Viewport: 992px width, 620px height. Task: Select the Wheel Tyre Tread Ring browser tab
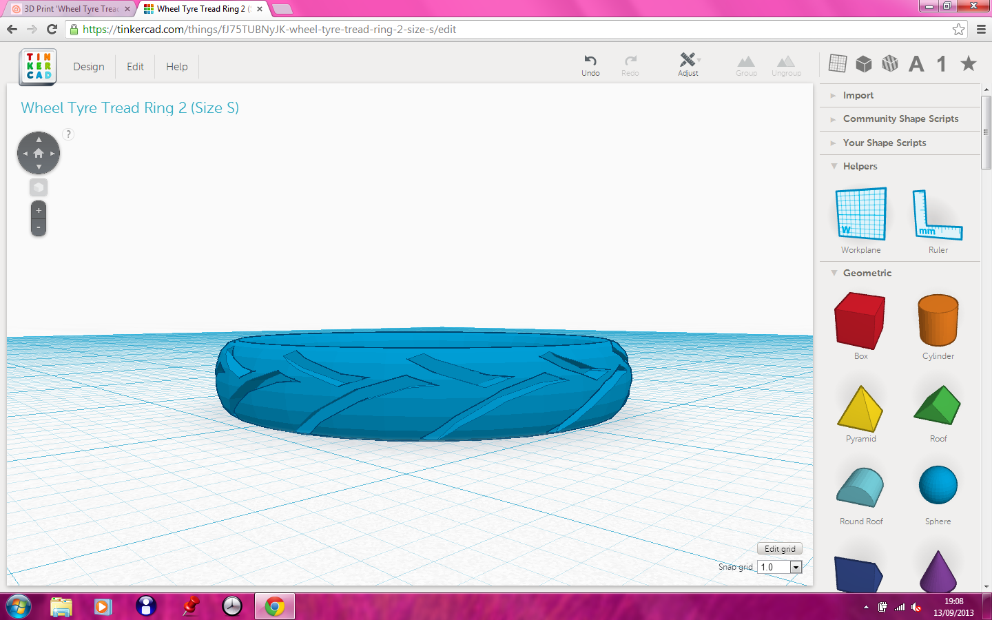[x=203, y=9]
